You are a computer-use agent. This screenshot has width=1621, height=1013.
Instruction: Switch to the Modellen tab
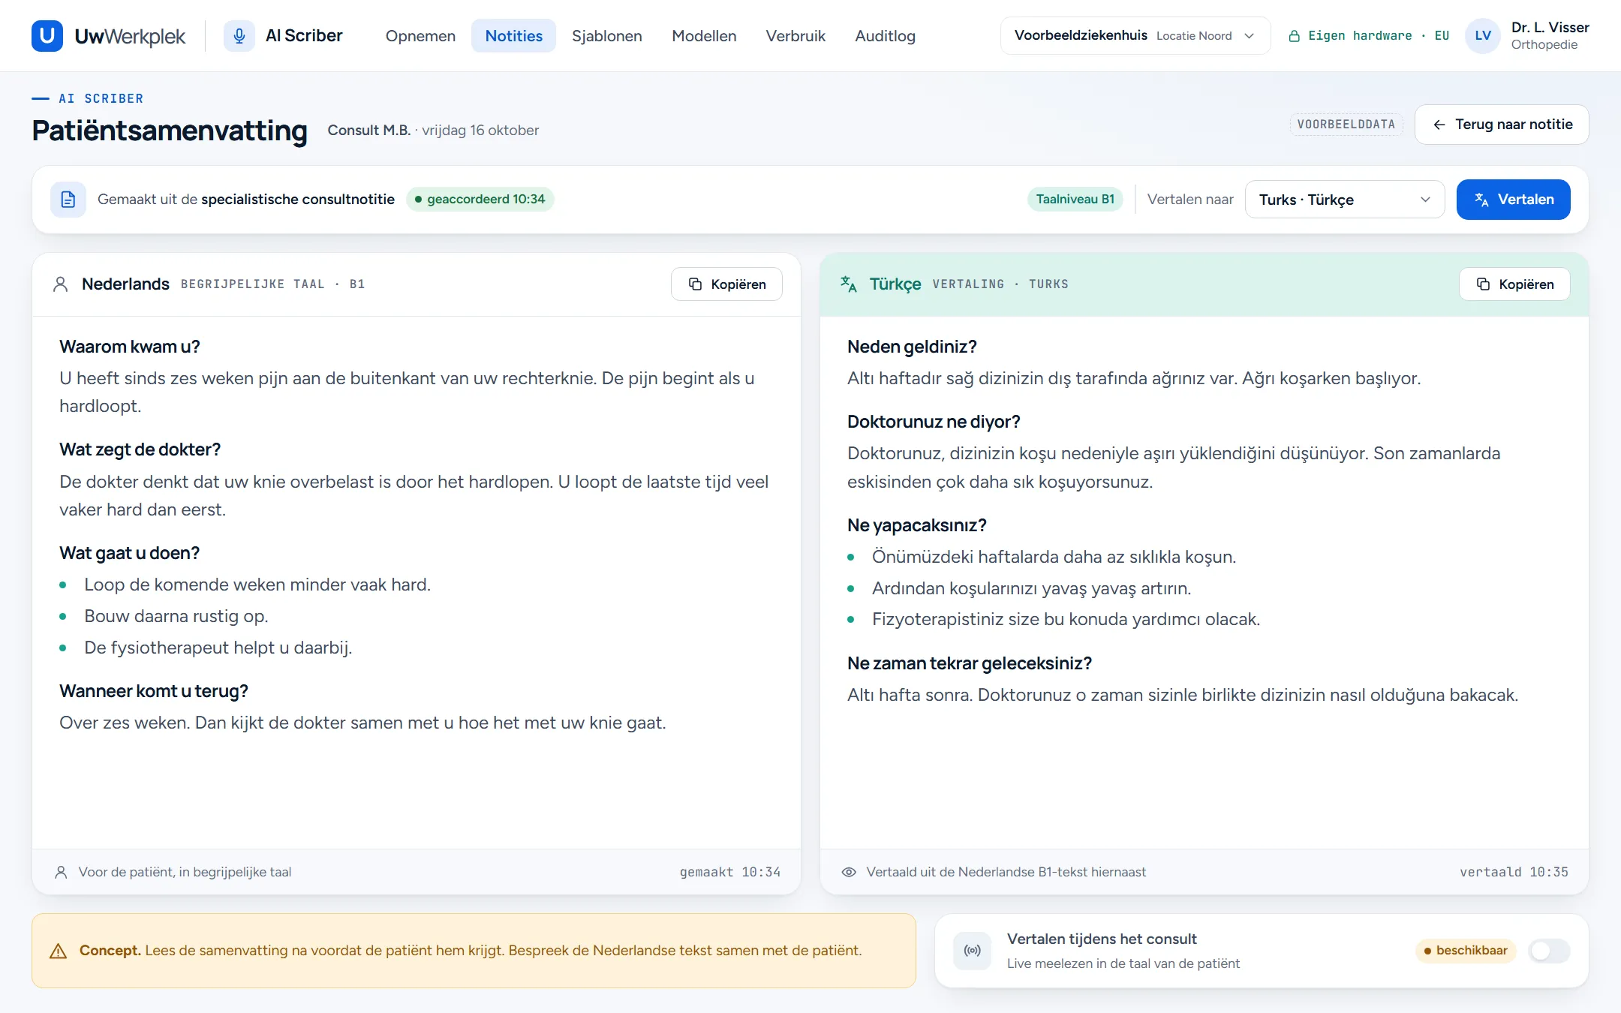(704, 35)
